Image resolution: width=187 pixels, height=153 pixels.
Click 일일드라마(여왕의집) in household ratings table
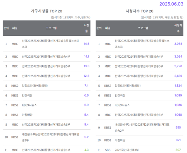(35, 86)
